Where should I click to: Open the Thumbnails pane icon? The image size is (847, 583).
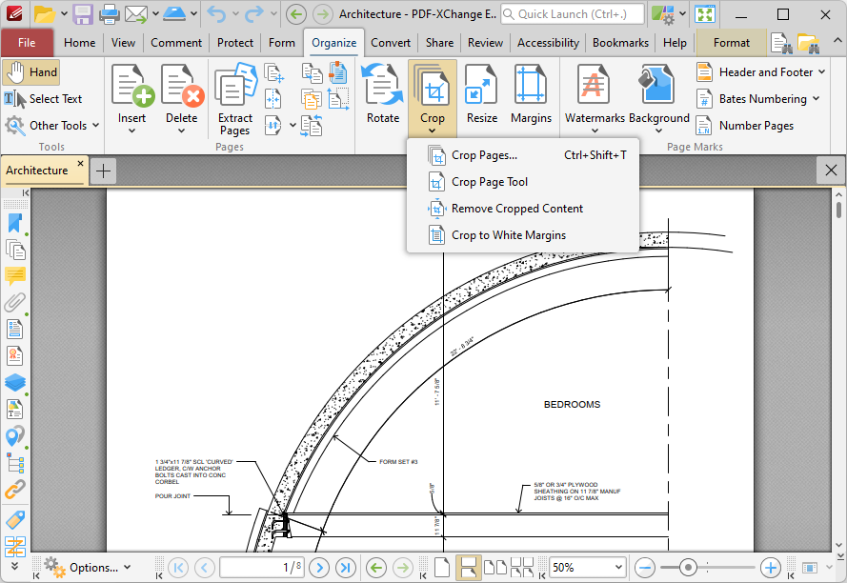click(14, 251)
